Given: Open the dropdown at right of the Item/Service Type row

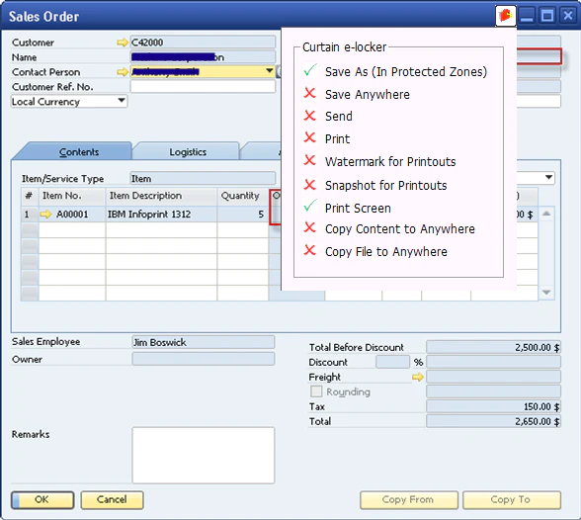Looking at the screenshot, I should (548, 178).
